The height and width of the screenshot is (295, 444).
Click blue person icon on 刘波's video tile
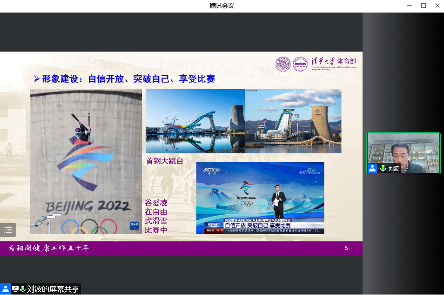click(372, 168)
